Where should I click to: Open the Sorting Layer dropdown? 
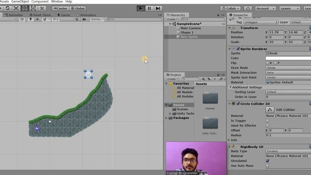[x=288, y=92]
